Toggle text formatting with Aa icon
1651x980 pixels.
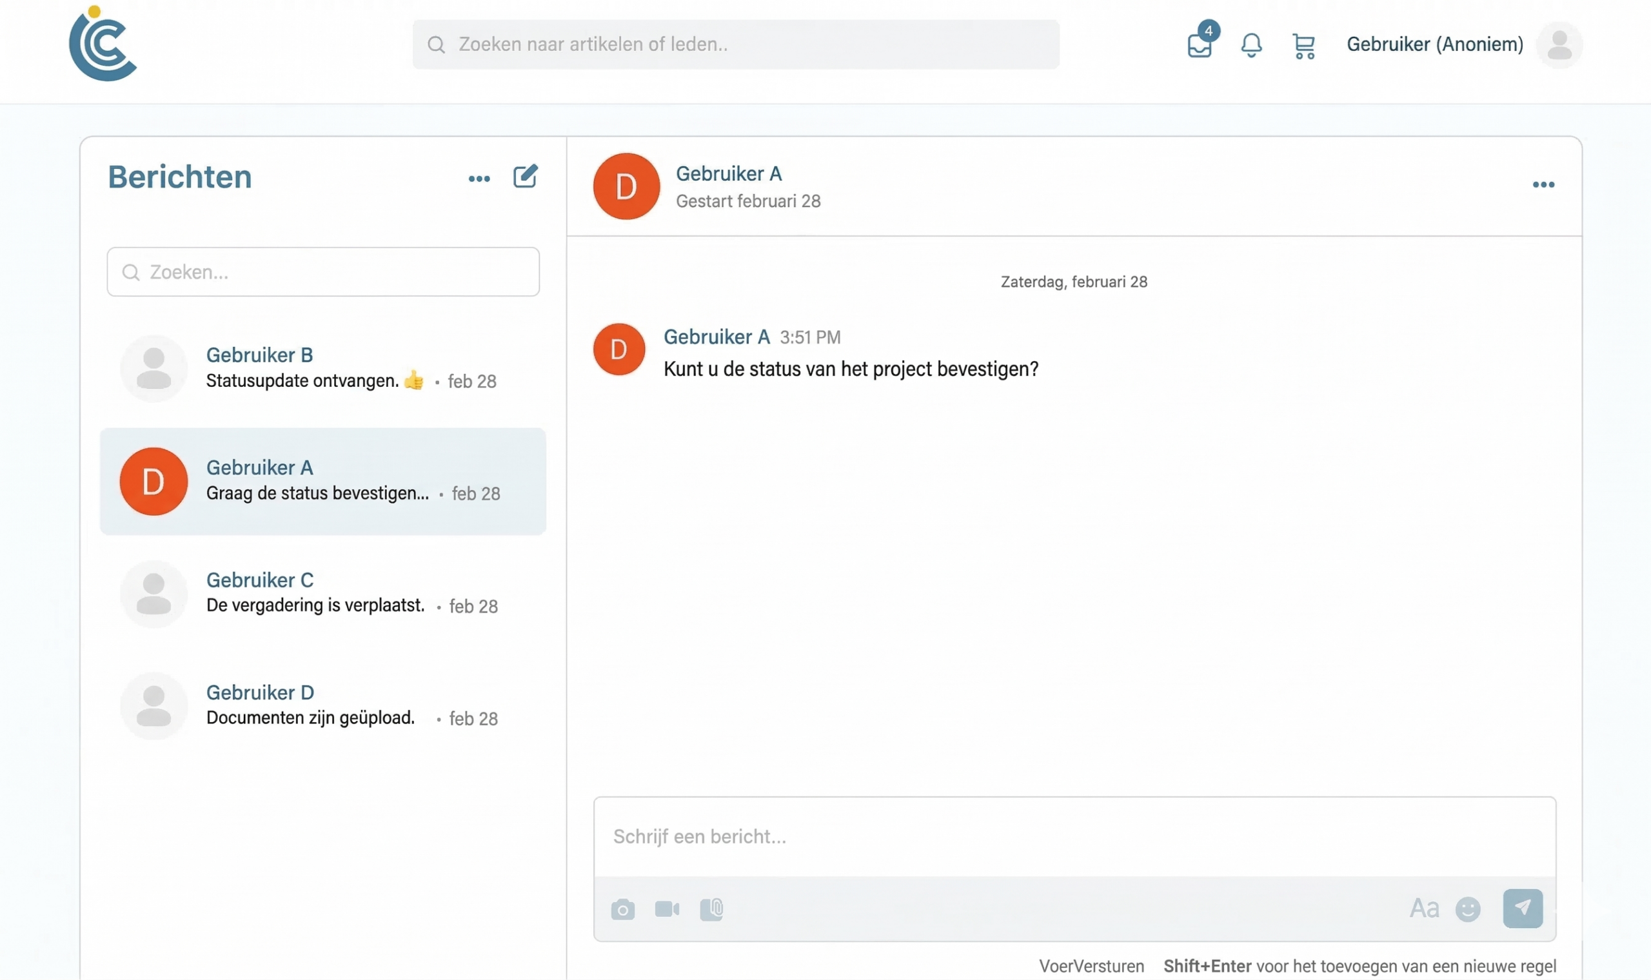coord(1424,908)
